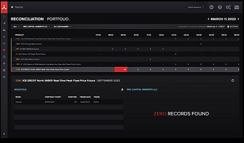The image size is (244, 143).
Task: Open the hamburger menu in the sidebar
Action: click(x=4, y=16)
